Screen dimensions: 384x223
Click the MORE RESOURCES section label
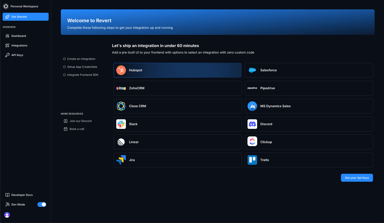click(x=72, y=114)
